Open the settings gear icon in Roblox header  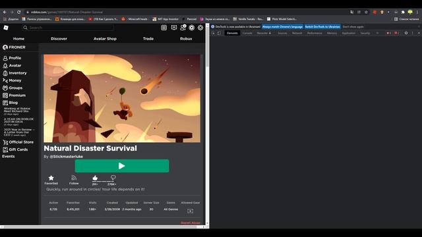pos(200,28)
